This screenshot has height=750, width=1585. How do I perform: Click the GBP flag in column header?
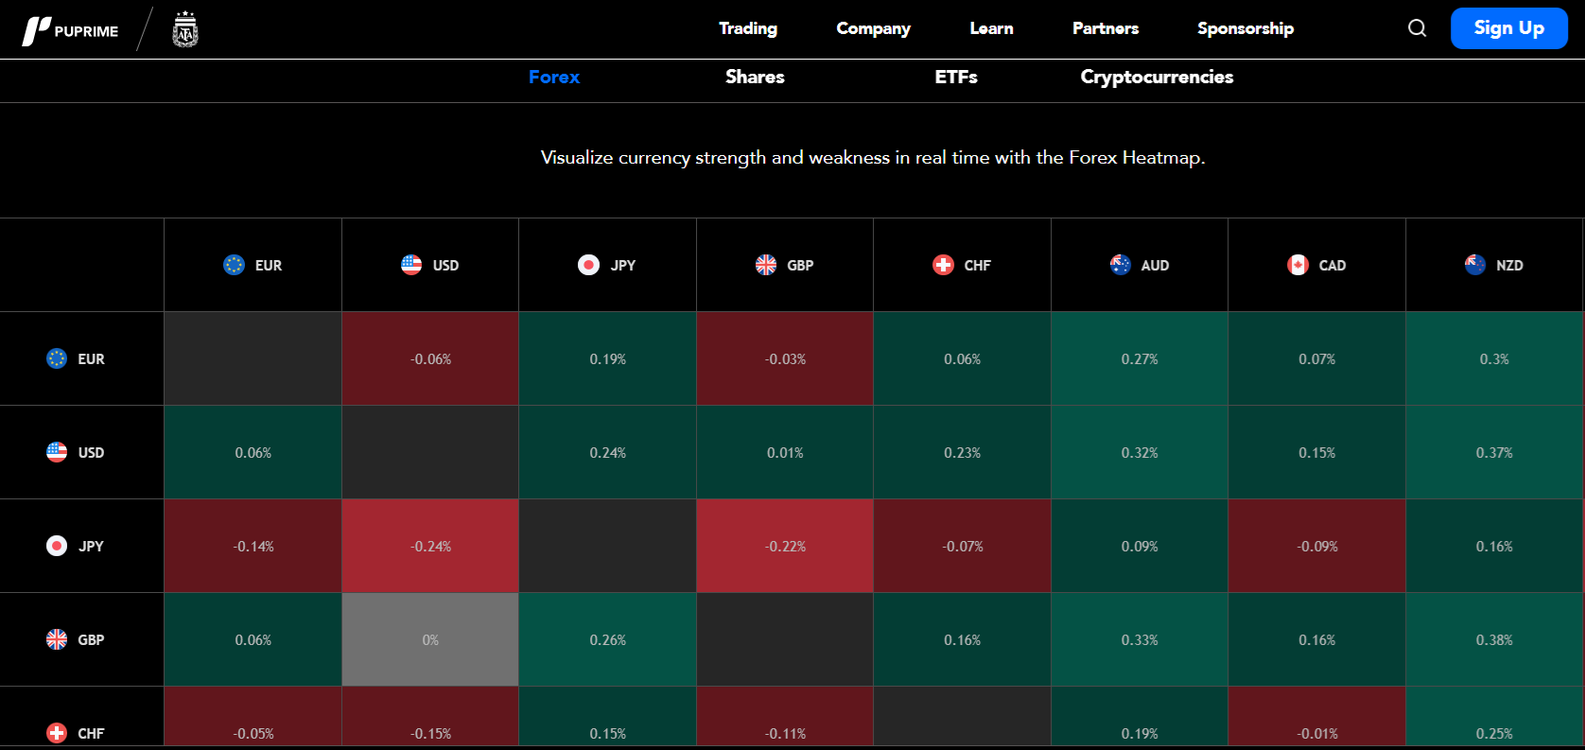[766, 265]
